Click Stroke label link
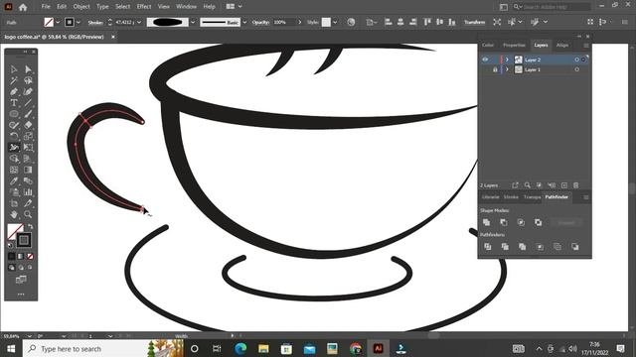Viewport: 636px width, 357px height. (95, 22)
